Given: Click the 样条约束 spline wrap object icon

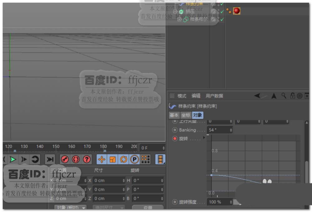Looking at the screenshot, I should [x=172, y=106].
